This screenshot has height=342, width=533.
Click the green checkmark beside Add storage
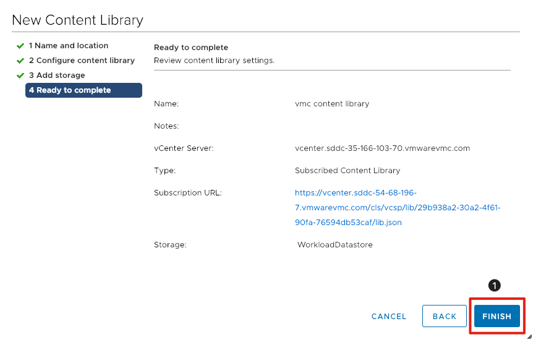20,75
